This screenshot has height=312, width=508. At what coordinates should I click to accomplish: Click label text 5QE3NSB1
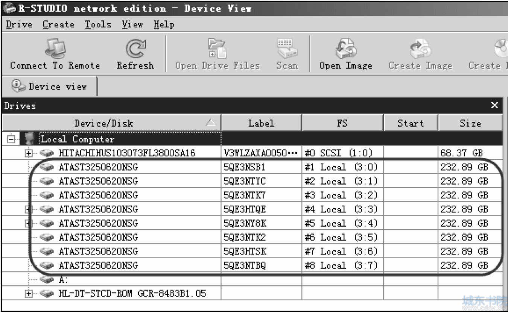pos(245,167)
